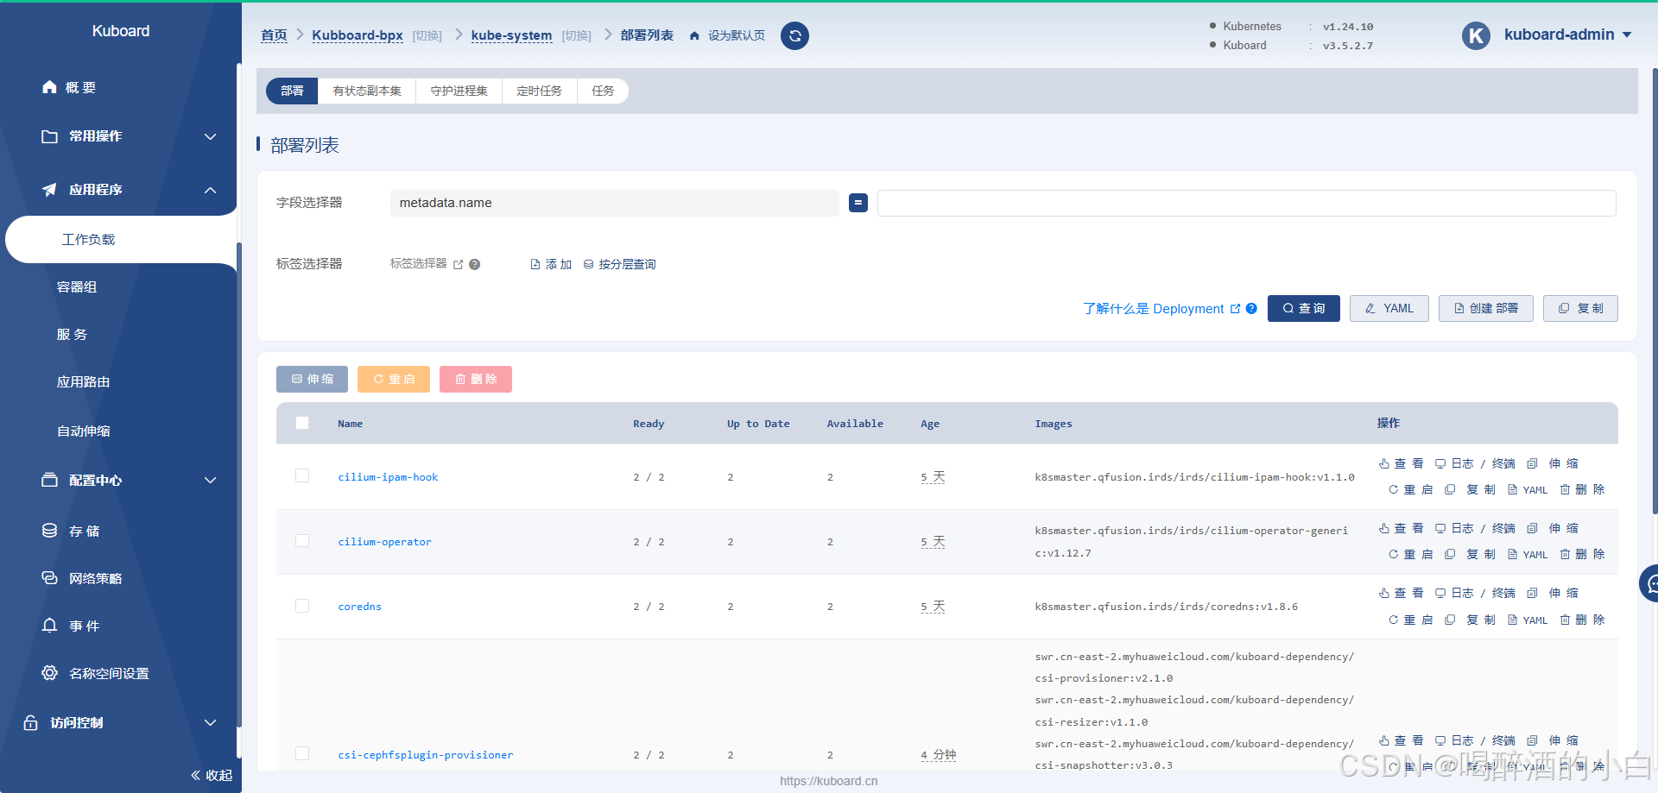Check the cilium-ipam-hook row checkbox
Viewport: 1658px width, 793px height.
coord(302,475)
